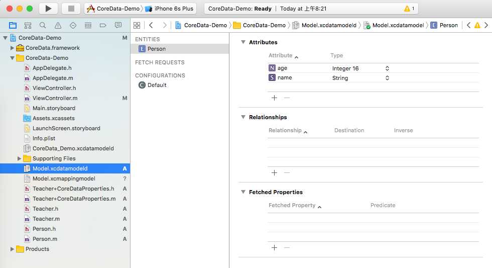Screen dimensions: 492x268
Task: Collapse the CoreData-Demo folder group
Action: point(12,58)
